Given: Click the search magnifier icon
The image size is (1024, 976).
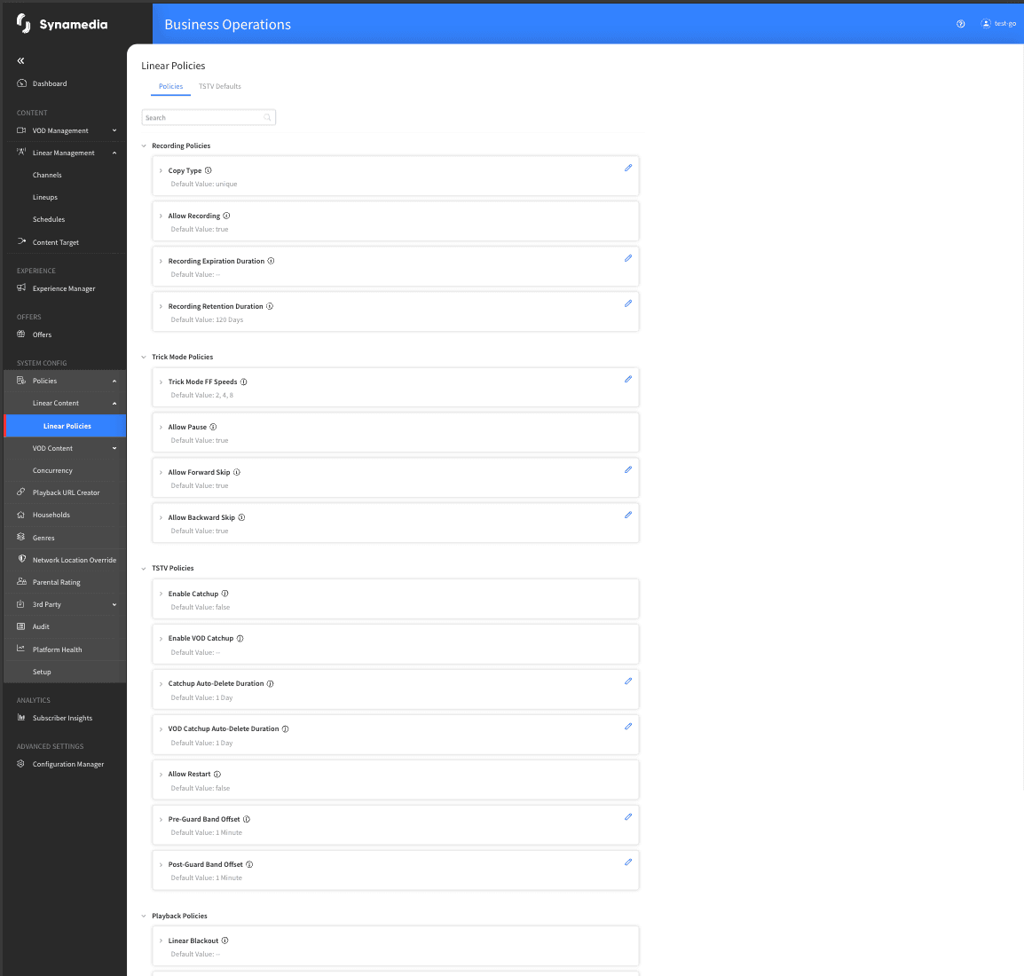Looking at the screenshot, I should (x=267, y=117).
